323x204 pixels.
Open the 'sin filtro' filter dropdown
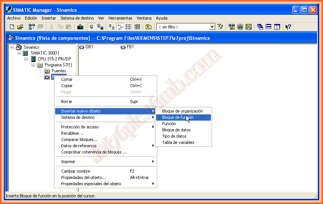pos(212,27)
